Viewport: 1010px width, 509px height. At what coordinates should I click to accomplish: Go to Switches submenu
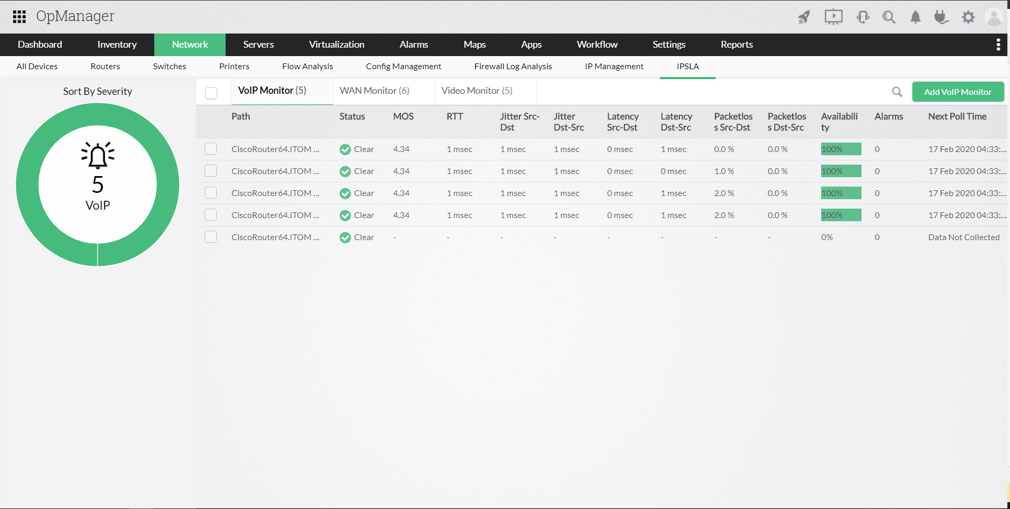[169, 67]
